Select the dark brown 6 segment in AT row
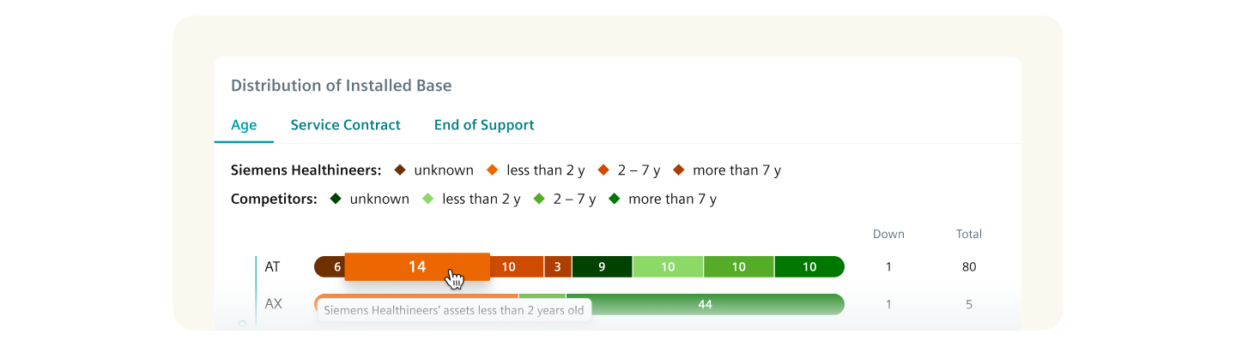Screen dimensions: 1236x346 pos(331,267)
